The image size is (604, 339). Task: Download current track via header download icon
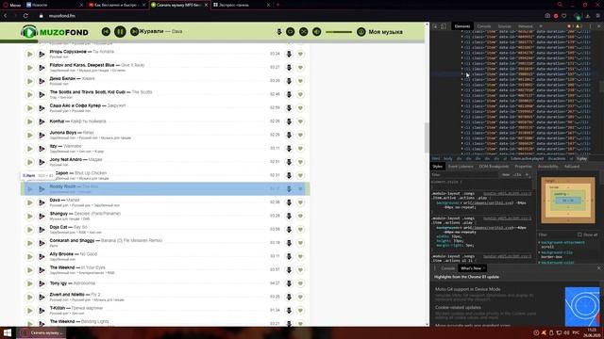click(x=279, y=31)
